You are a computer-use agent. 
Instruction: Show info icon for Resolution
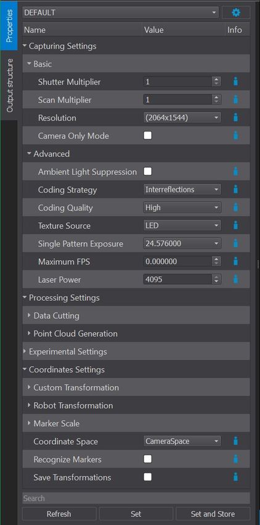click(235, 117)
